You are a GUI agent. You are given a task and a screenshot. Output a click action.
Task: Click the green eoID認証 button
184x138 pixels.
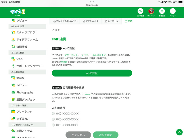92,73
